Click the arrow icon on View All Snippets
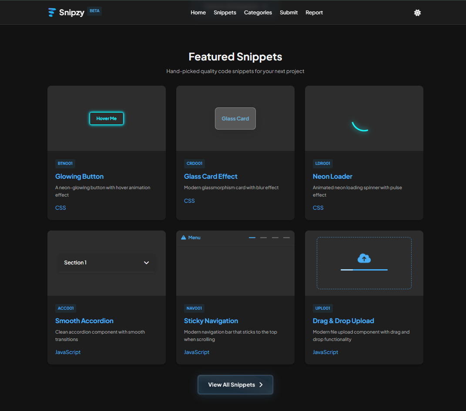 click(261, 384)
